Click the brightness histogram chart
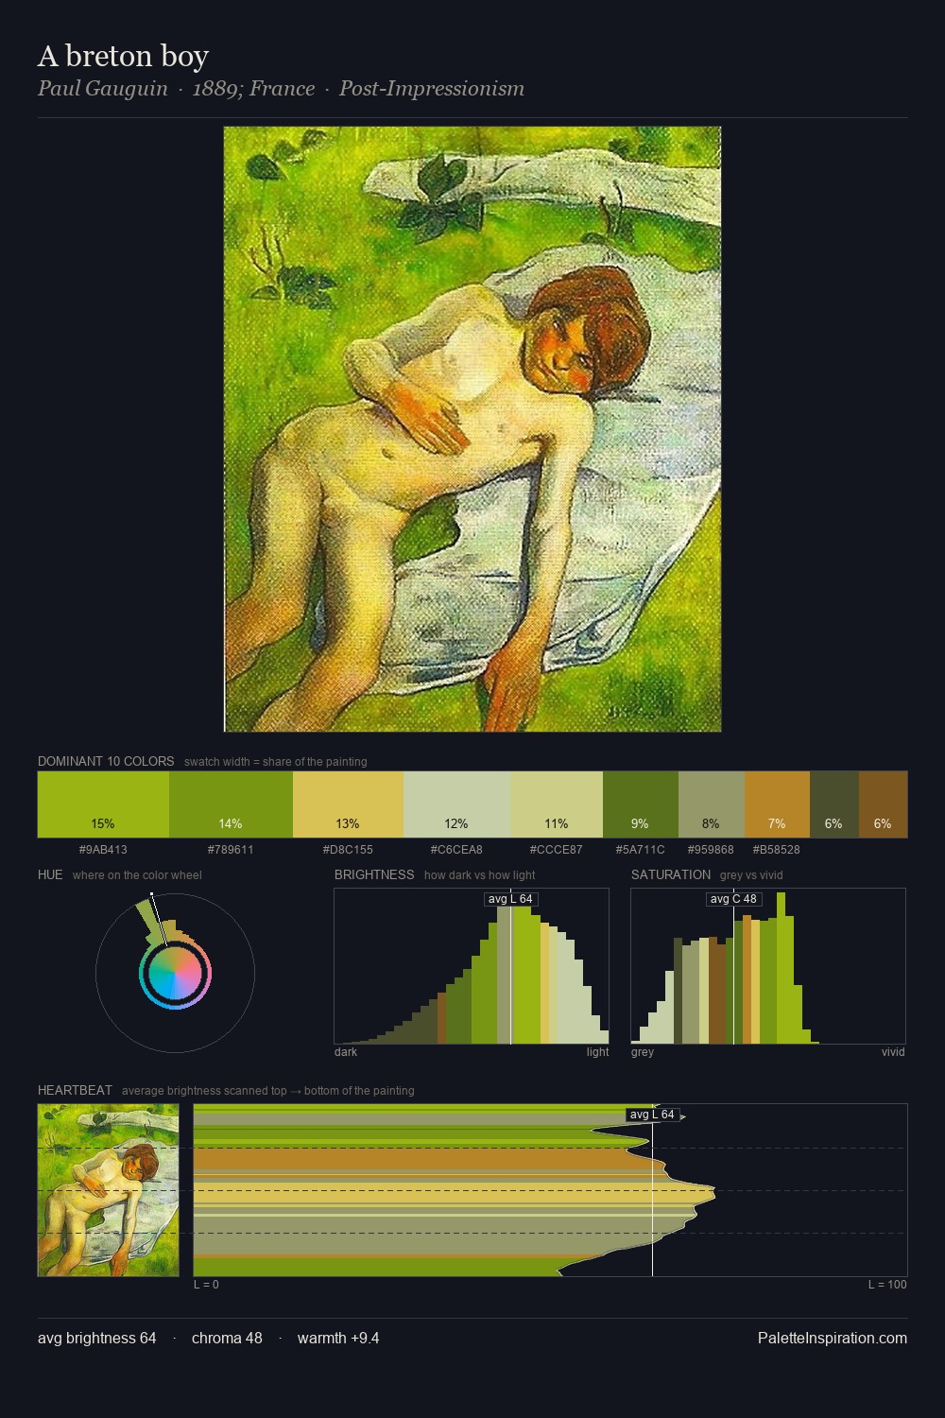Screen dimensions: 945x1418 tap(472, 966)
